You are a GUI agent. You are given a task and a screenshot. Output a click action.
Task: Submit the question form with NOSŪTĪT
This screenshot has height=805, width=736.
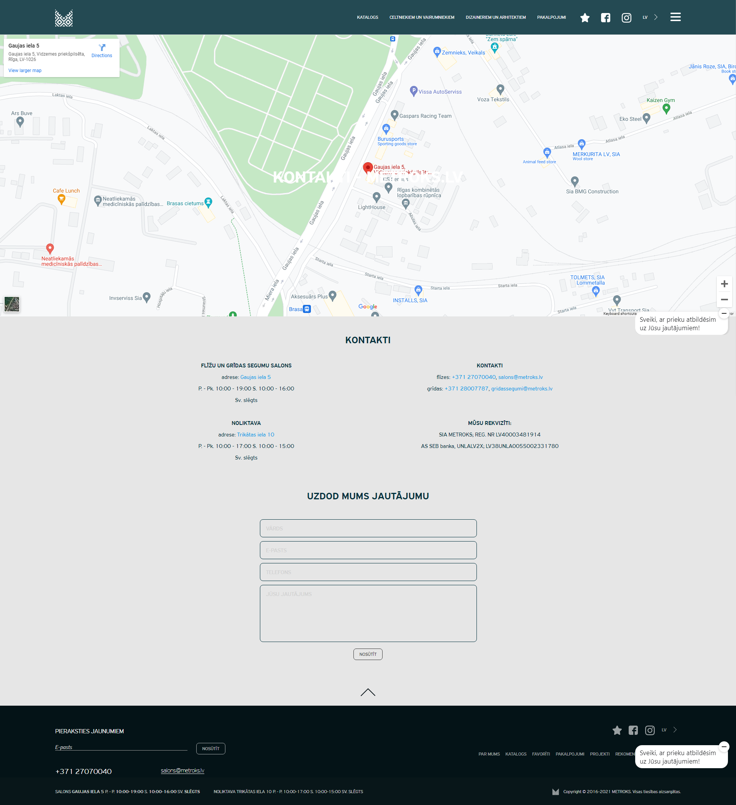click(368, 654)
